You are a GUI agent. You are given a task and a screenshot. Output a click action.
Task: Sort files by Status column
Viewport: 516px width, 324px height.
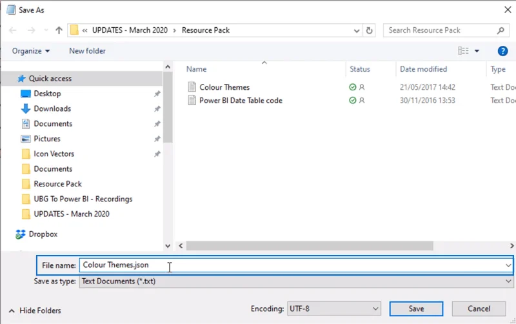click(x=360, y=69)
